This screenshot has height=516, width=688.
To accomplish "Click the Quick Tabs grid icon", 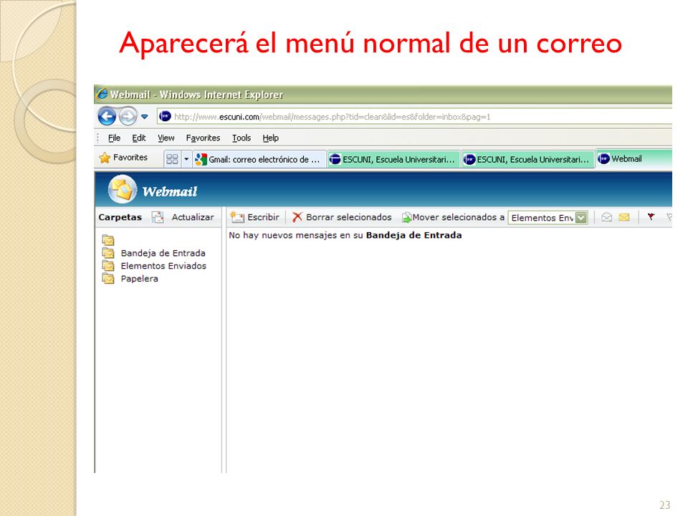I will [172, 159].
